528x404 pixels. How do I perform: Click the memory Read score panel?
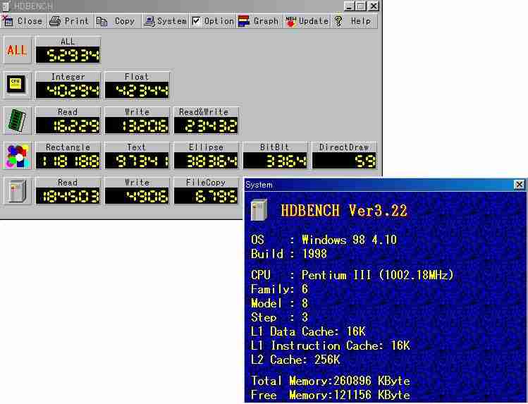pos(68,121)
